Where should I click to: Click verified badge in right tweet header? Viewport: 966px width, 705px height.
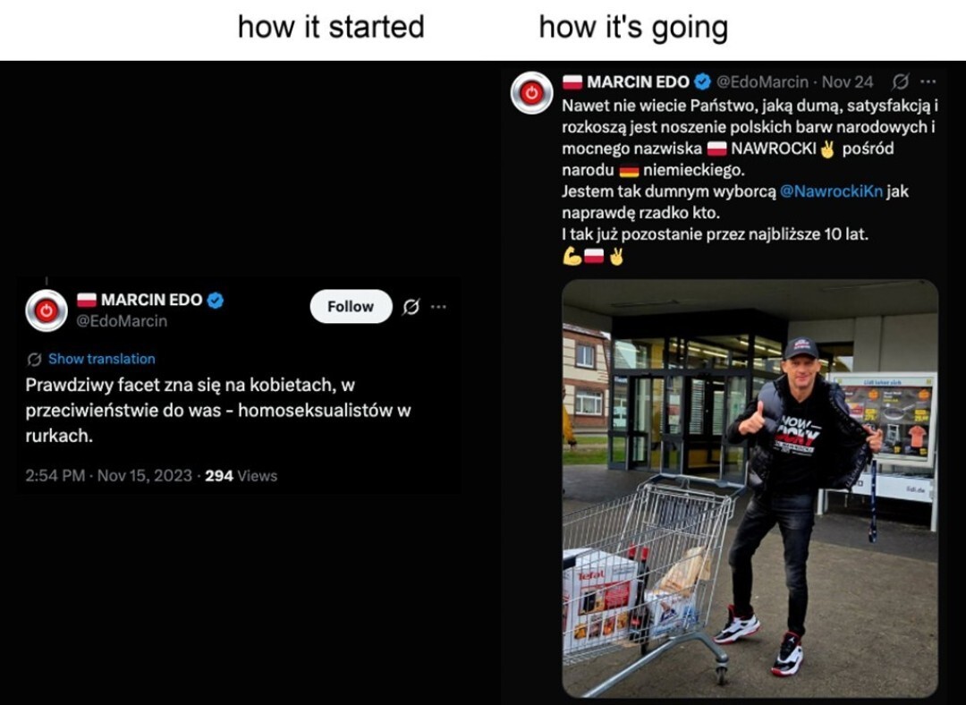[702, 81]
